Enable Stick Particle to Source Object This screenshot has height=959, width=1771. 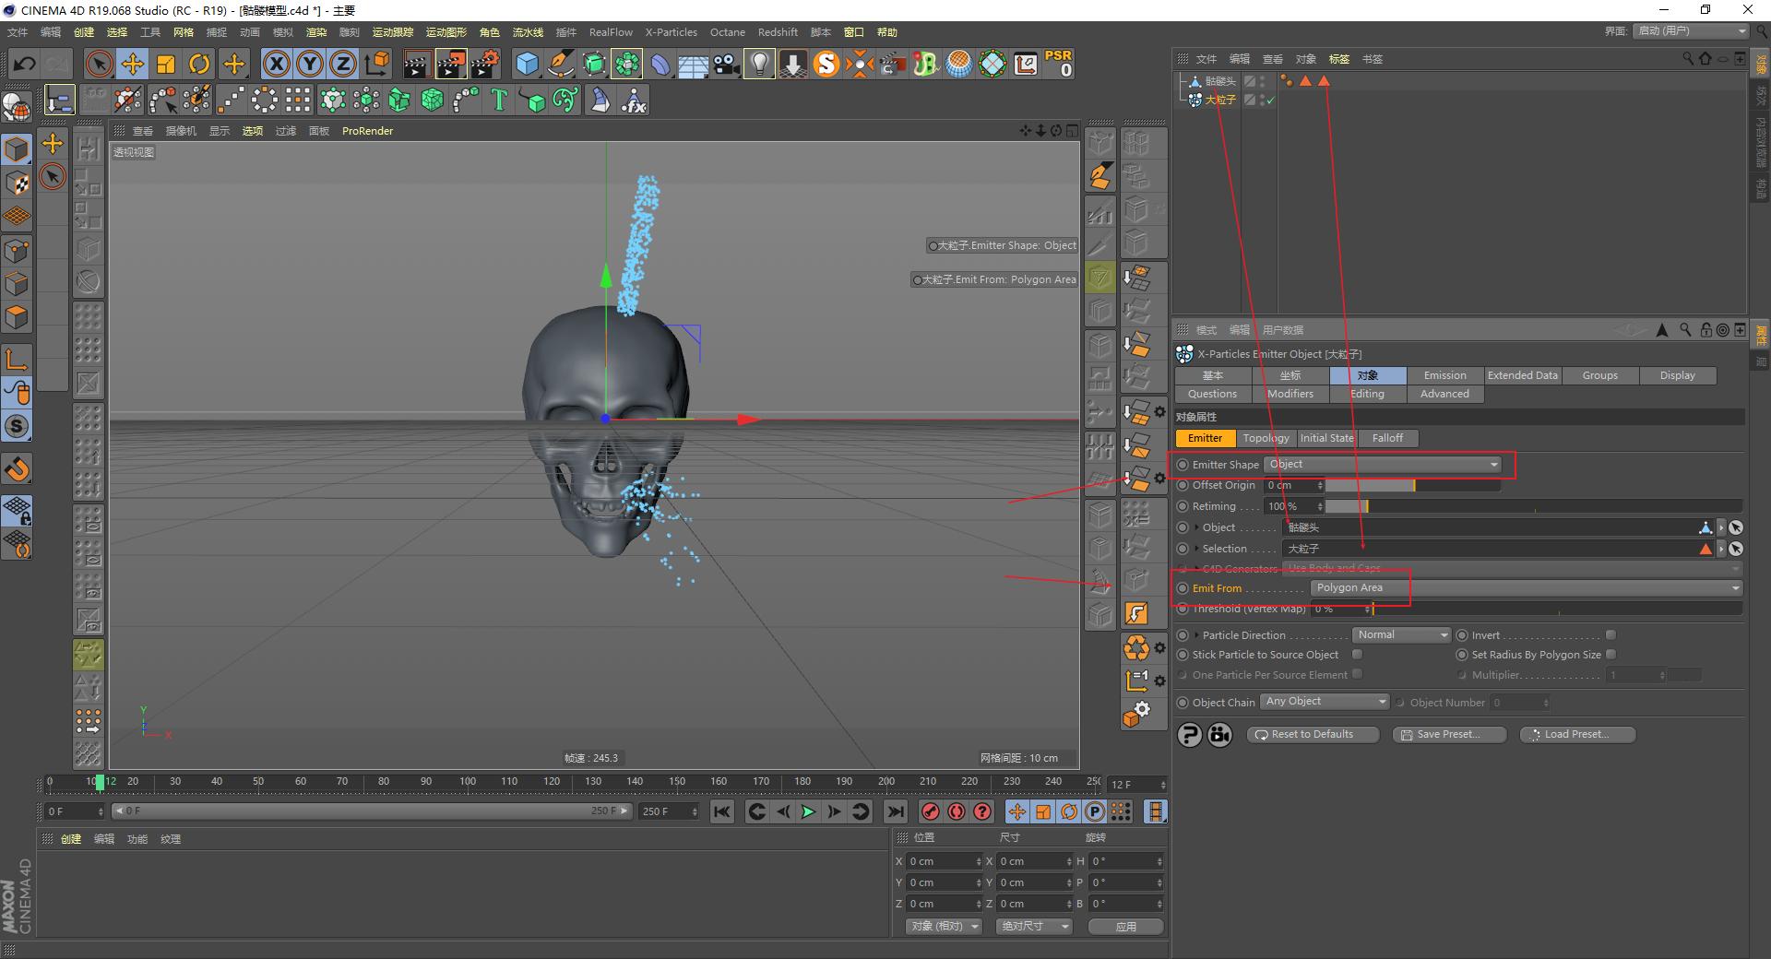[1357, 654]
